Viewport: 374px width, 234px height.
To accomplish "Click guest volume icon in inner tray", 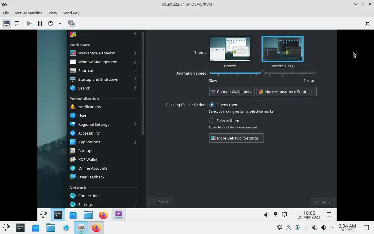I will point(266,215).
